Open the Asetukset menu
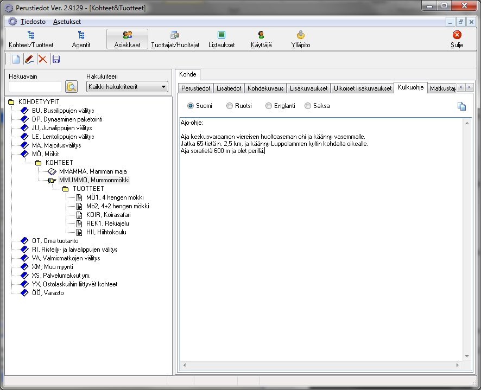Image resolution: width=481 pixels, height=390 pixels. [x=67, y=22]
